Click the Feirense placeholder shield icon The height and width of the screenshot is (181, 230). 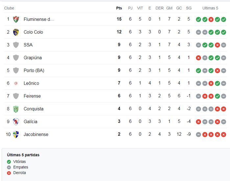tap(16, 96)
